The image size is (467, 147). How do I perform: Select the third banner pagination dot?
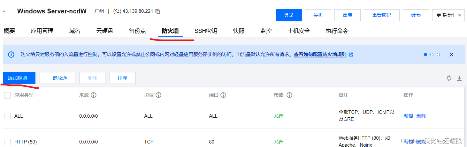point(438,55)
